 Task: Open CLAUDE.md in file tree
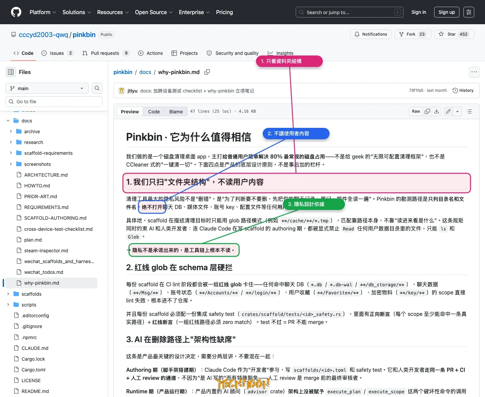coord(35,348)
